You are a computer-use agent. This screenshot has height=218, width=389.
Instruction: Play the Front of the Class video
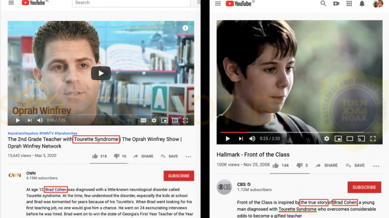228,138
